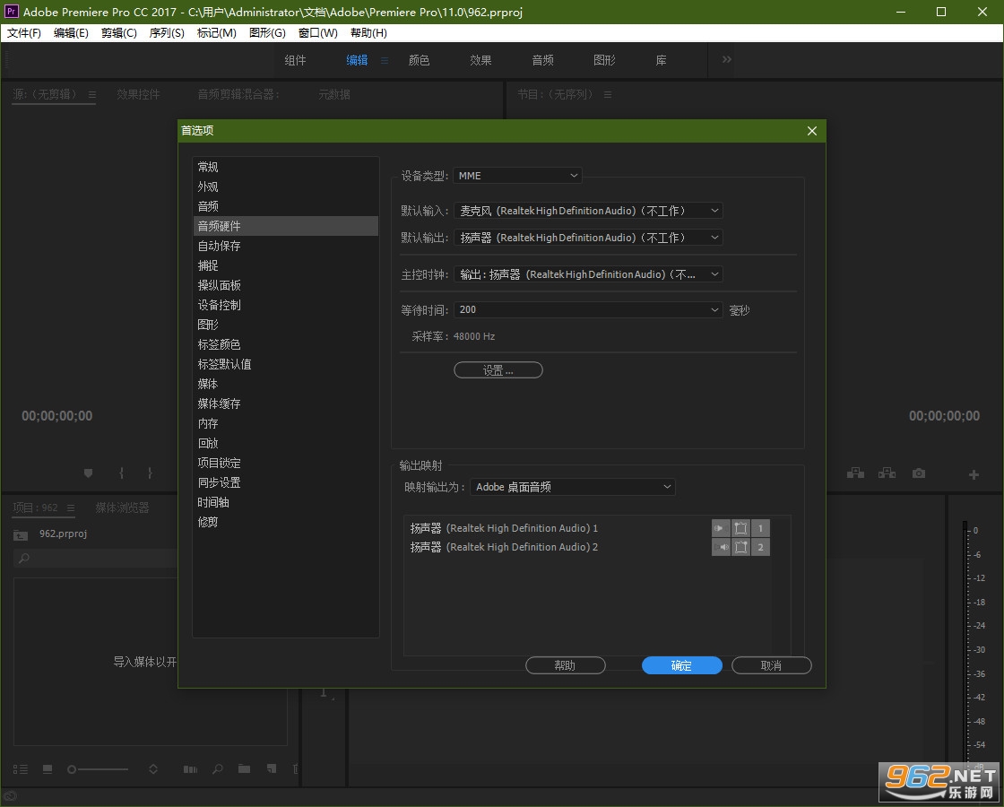The height and width of the screenshot is (807, 1004).
Task: Click export frame camera icon
Action: point(919,473)
